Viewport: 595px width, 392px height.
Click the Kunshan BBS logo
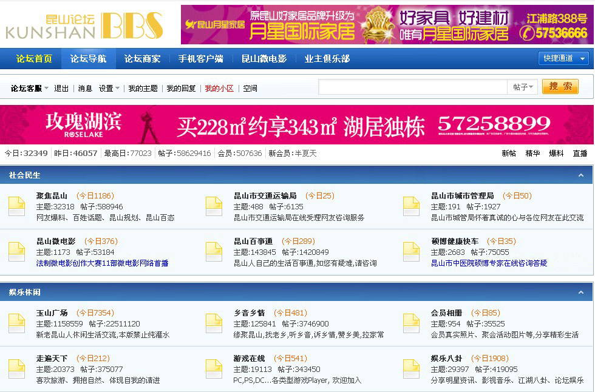tap(84, 25)
